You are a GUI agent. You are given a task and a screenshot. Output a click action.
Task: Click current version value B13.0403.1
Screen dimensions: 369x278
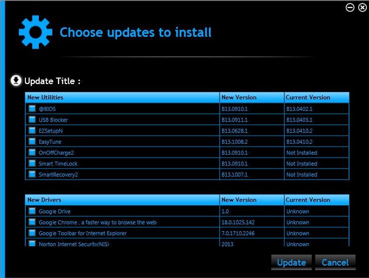tap(299, 120)
